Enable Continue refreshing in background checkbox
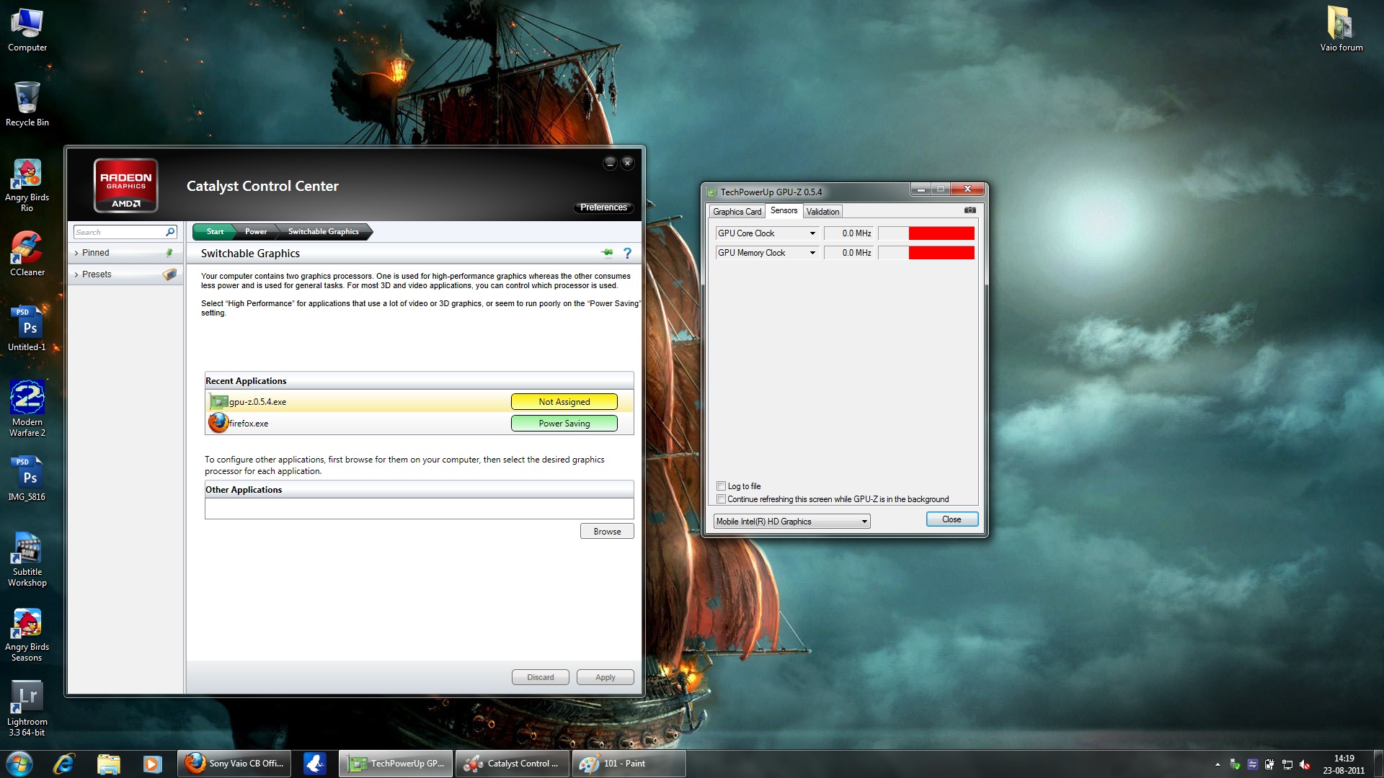Image resolution: width=1384 pixels, height=778 pixels. point(721,498)
